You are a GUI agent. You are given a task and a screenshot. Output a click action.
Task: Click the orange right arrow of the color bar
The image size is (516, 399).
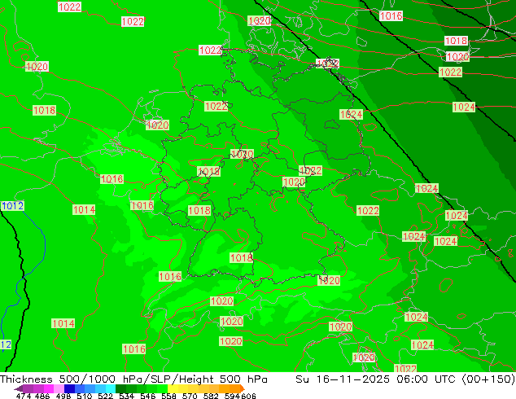[243, 388]
